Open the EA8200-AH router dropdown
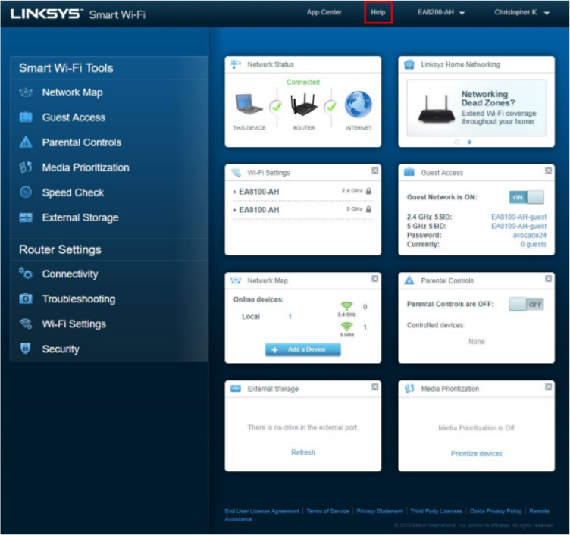This screenshot has width=570, height=535. click(440, 12)
